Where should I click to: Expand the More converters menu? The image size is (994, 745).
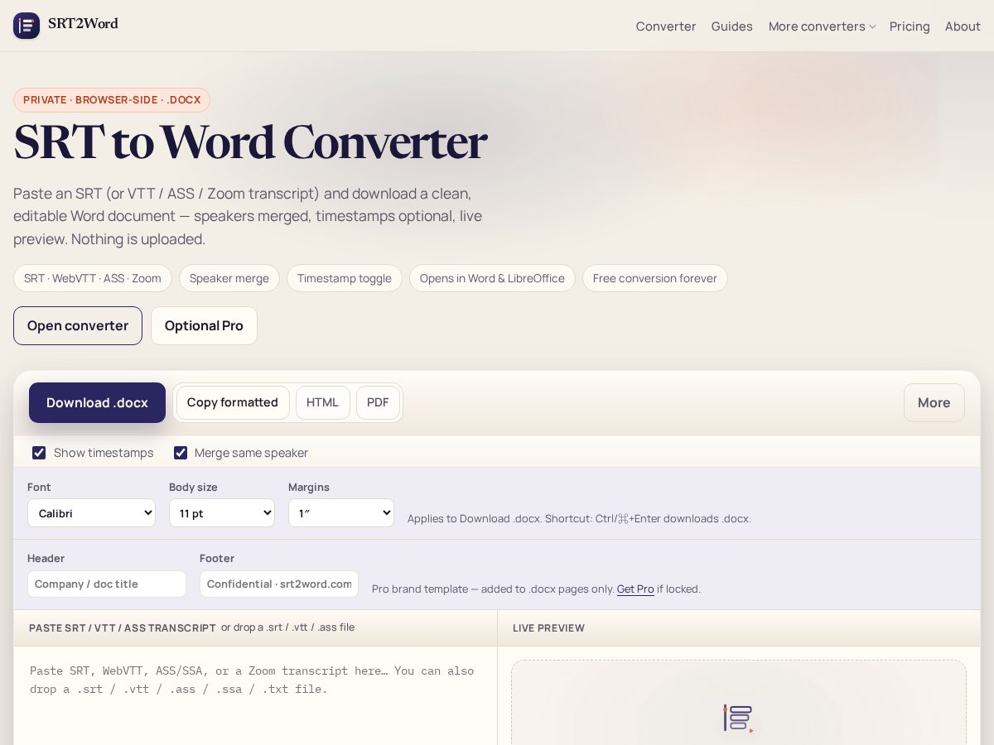click(822, 26)
